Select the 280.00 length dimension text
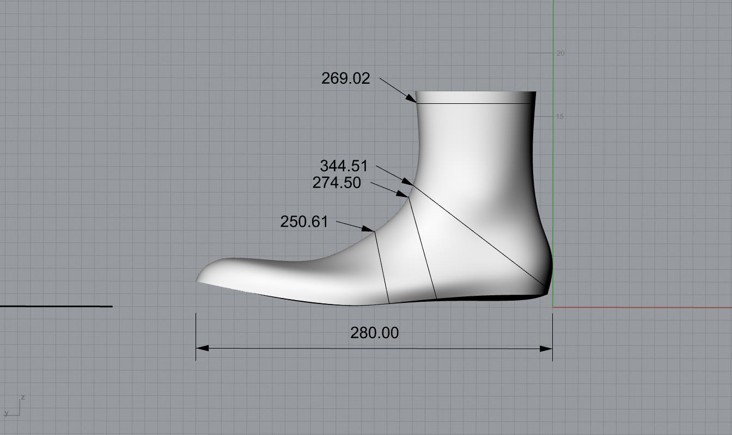Screen dimensions: 732x435 tap(374, 333)
